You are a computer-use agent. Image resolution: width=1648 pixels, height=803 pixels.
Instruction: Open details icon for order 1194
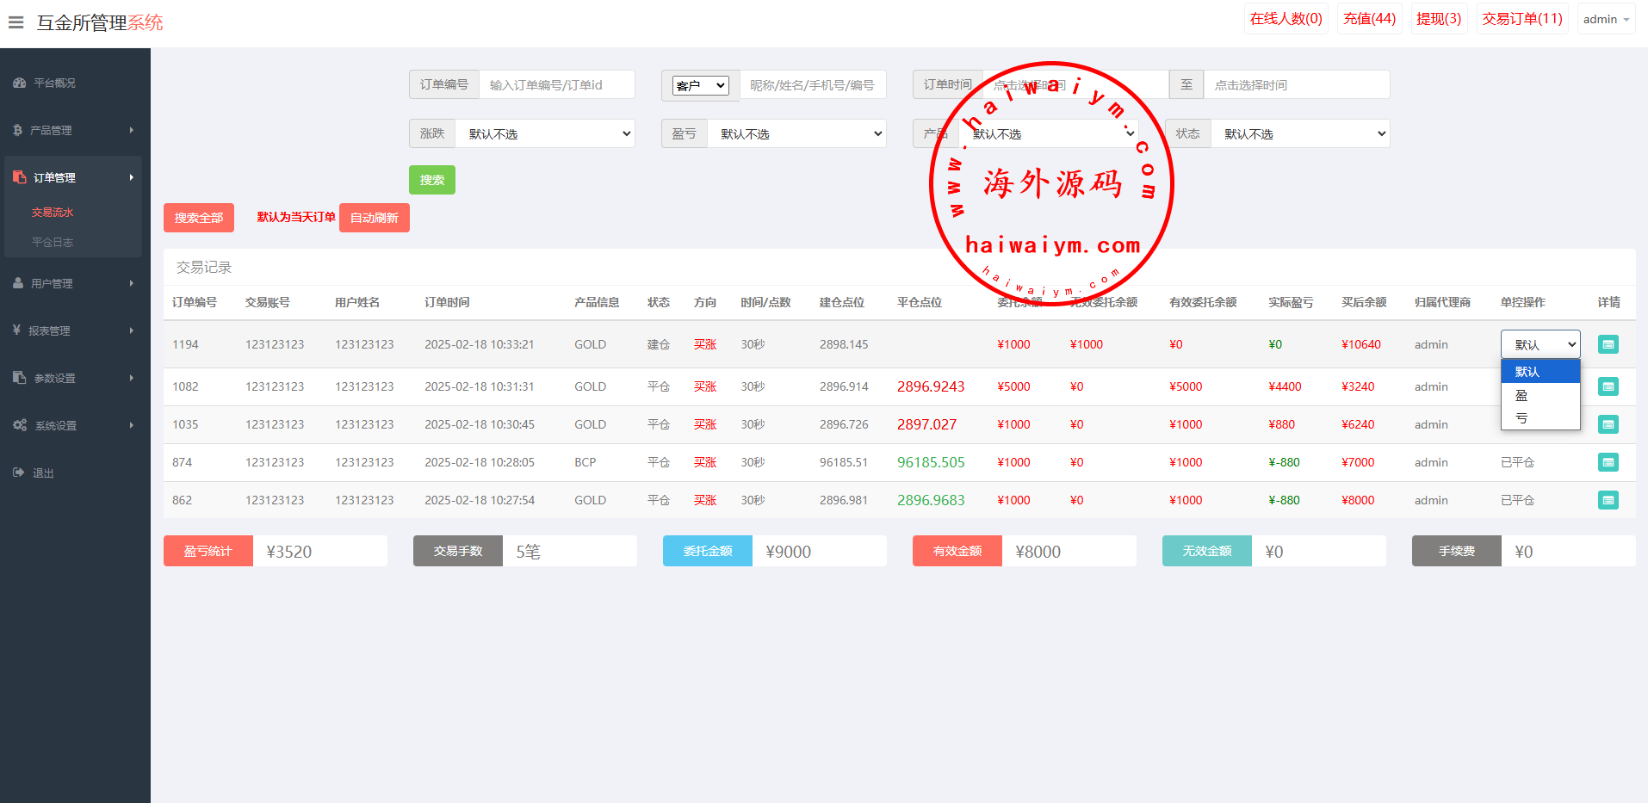(x=1608, y=344)
